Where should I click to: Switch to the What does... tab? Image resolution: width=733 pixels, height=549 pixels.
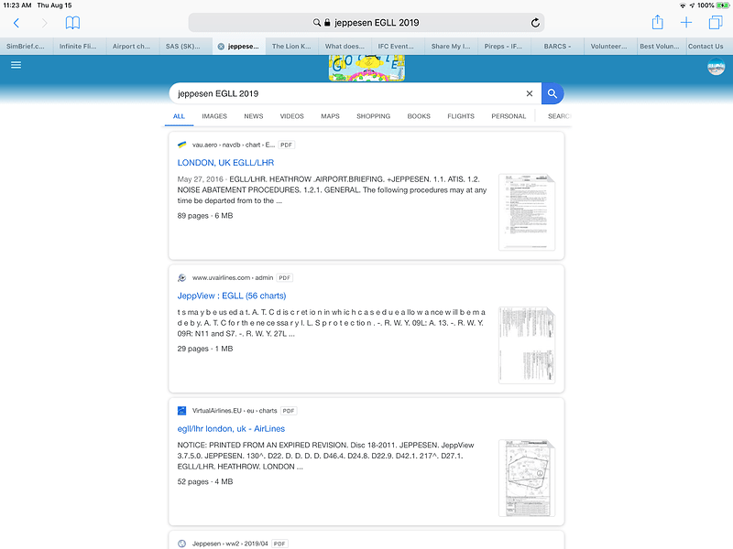point(345,47)
